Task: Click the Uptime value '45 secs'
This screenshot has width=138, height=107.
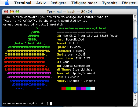Action: click(x=75, y=47)
